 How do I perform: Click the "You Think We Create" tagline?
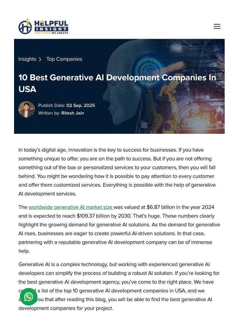51,33
